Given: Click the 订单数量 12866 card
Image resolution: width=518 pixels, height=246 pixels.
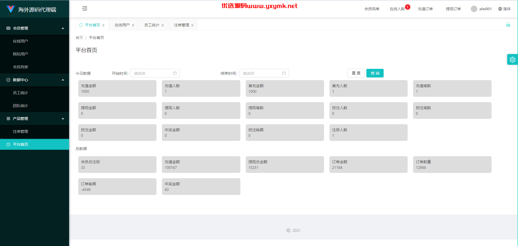Looking at the screenshot, I should tap(452, 165).
